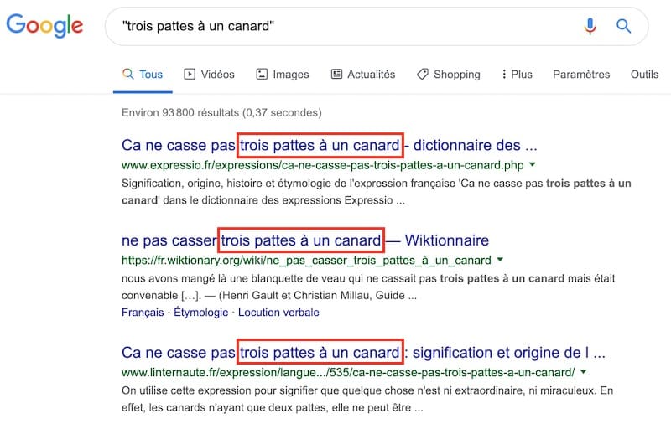Click the Français sitelink
The width and height of the screenshot is (671, 424).
coord(143,313)
